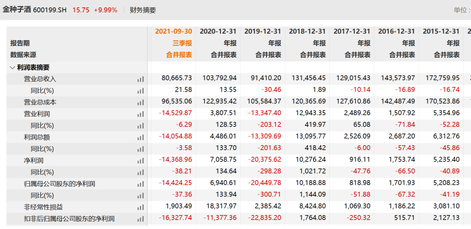Open chart icon for 营业总收入 同比(%) row
This screenshot has height=229, width=471.
[x=140, y=91]
